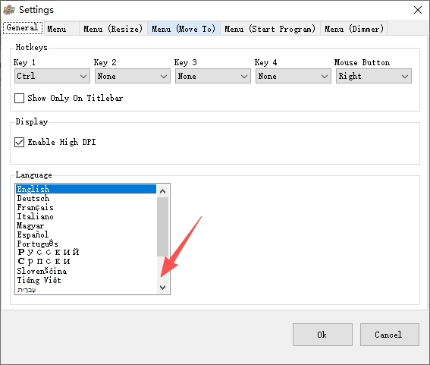The image size is (430, 365).
Task: Click the language list scroll up arrow
Action: pos(163,191)
